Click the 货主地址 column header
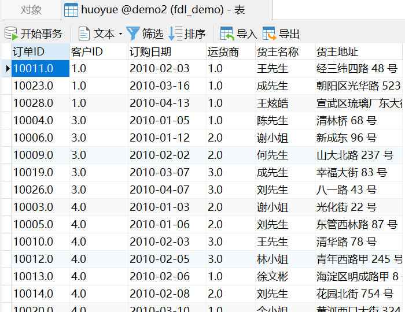405x312 pixels. pos(359,52)
